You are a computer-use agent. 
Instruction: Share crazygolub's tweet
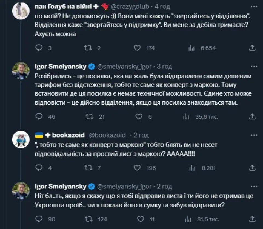coord(252,48)
